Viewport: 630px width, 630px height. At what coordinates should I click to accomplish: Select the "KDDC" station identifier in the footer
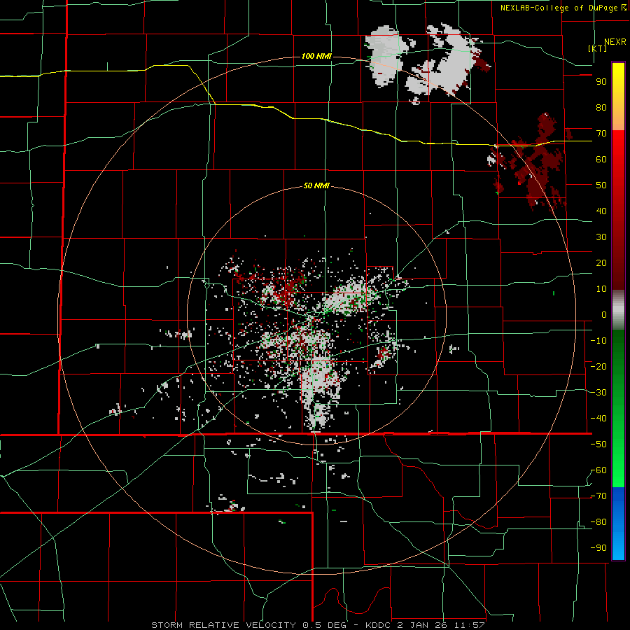[x=379, y=625]
